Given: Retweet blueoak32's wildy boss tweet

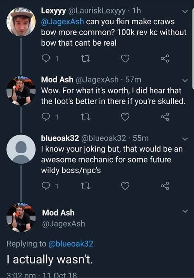Looking at the screenshot, I should point(86,186).
